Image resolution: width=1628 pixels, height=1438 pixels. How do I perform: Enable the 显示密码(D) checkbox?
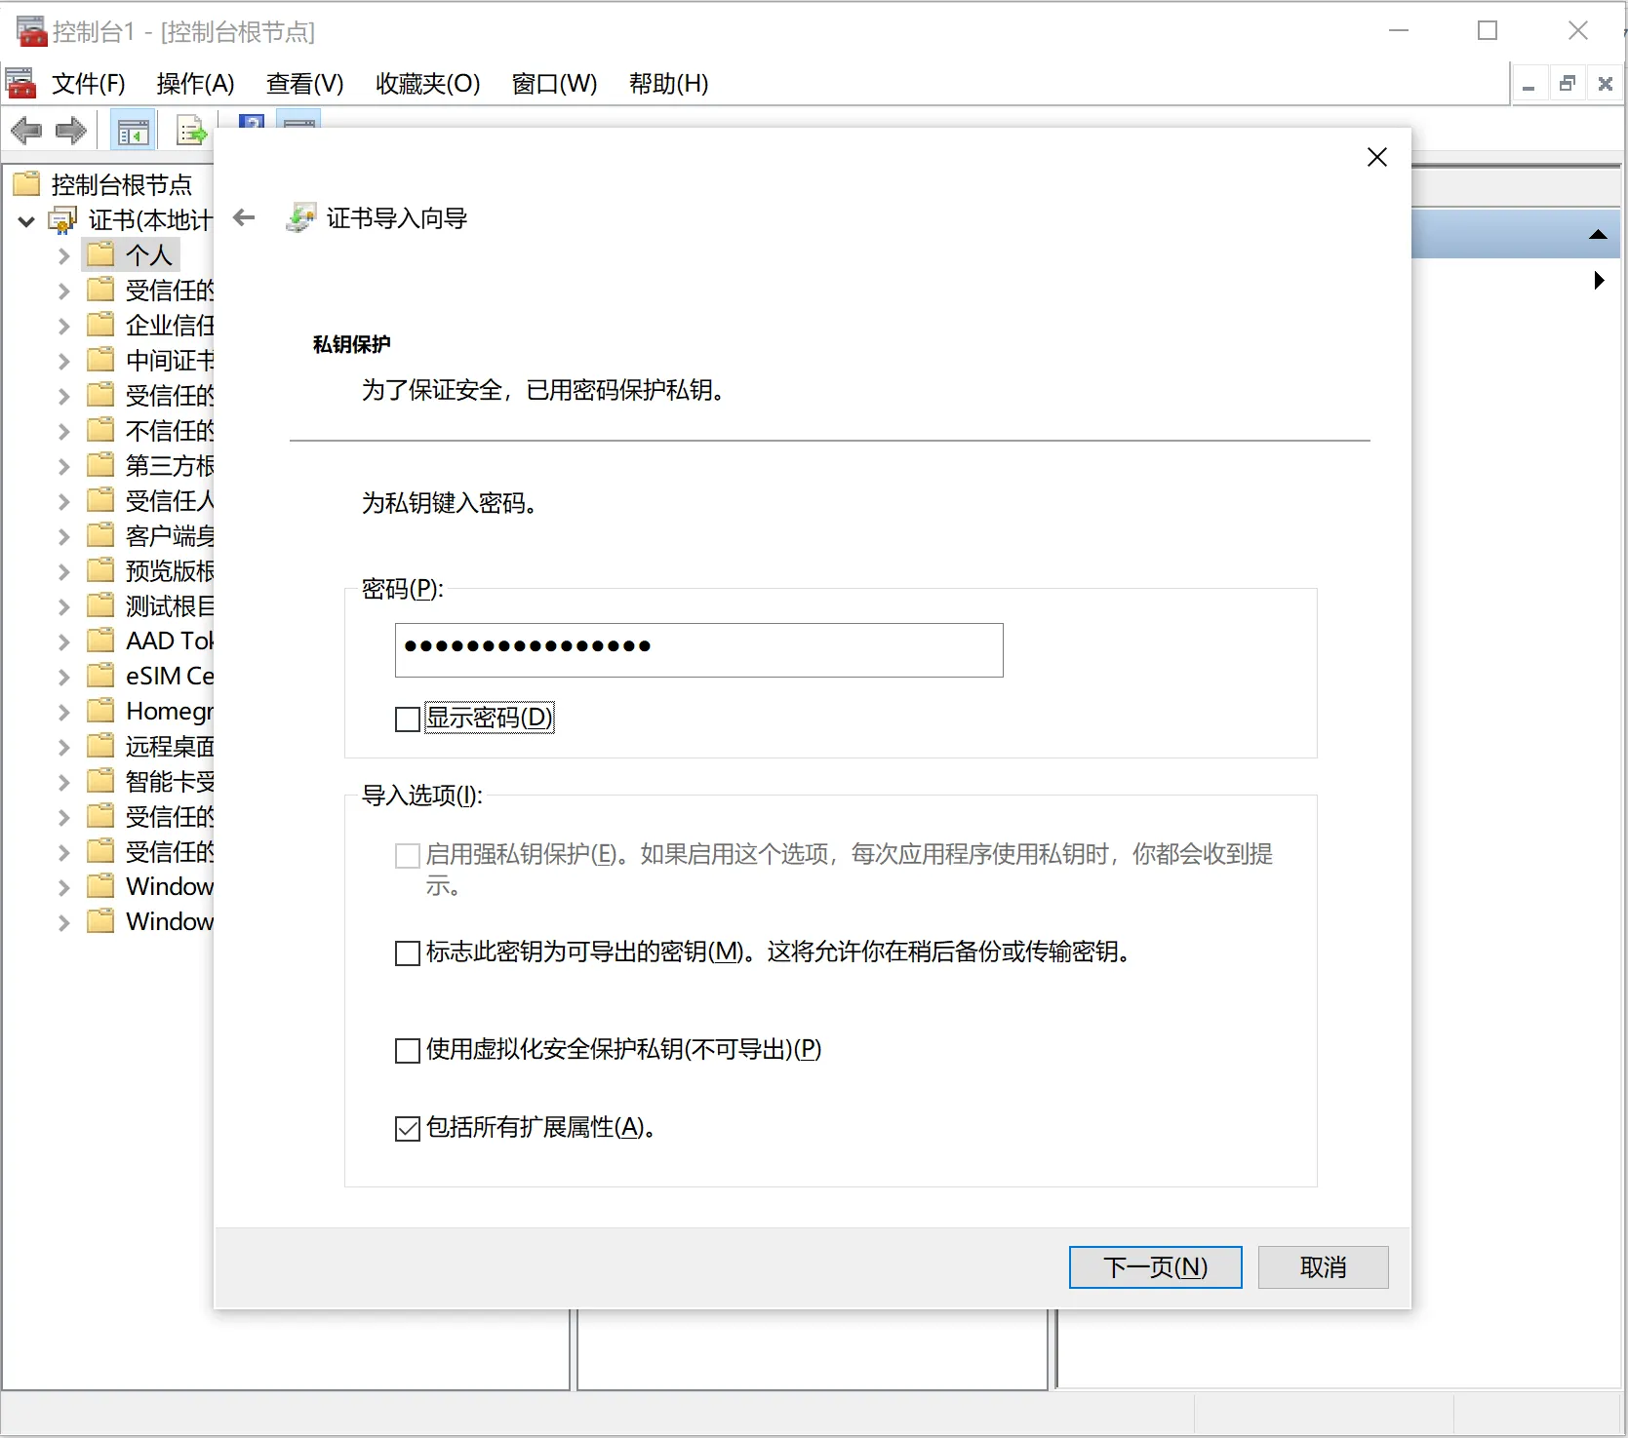(x=408, y=719)
